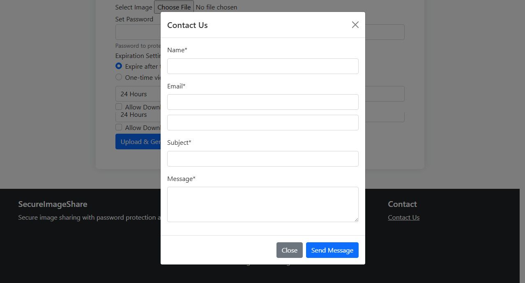
Task: Click the Subject input field
Action: coord(262,159)
